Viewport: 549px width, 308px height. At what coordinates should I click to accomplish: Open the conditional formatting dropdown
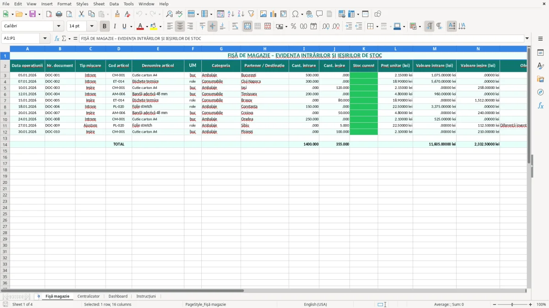click(x=420, y=26)
